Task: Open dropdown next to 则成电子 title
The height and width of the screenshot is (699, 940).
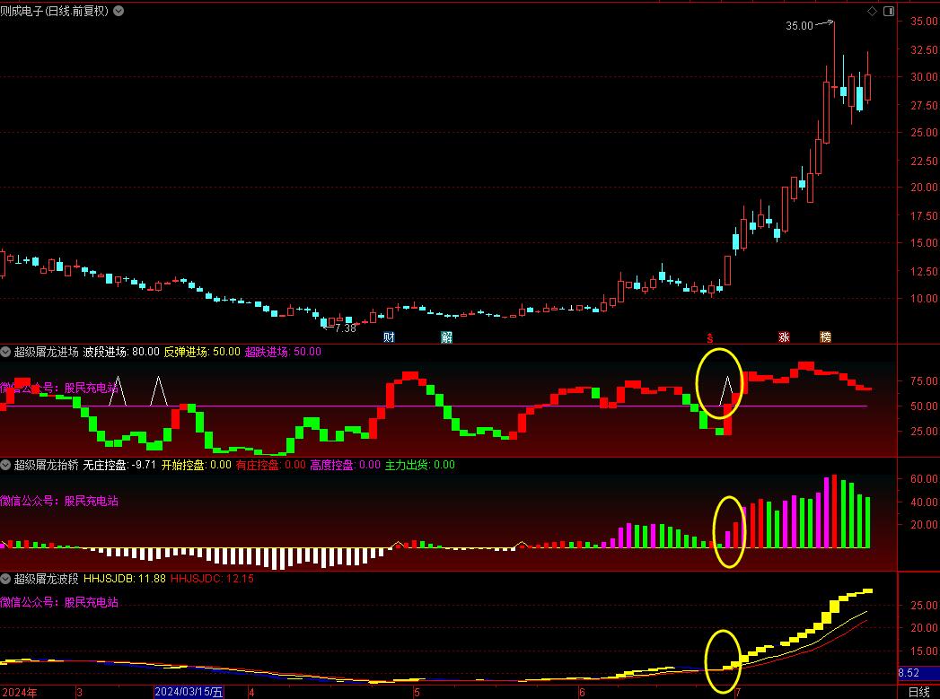Action: (120, 12)
